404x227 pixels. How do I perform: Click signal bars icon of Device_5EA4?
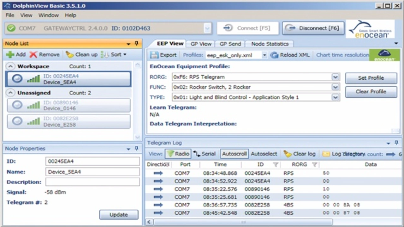pos(33,79)
